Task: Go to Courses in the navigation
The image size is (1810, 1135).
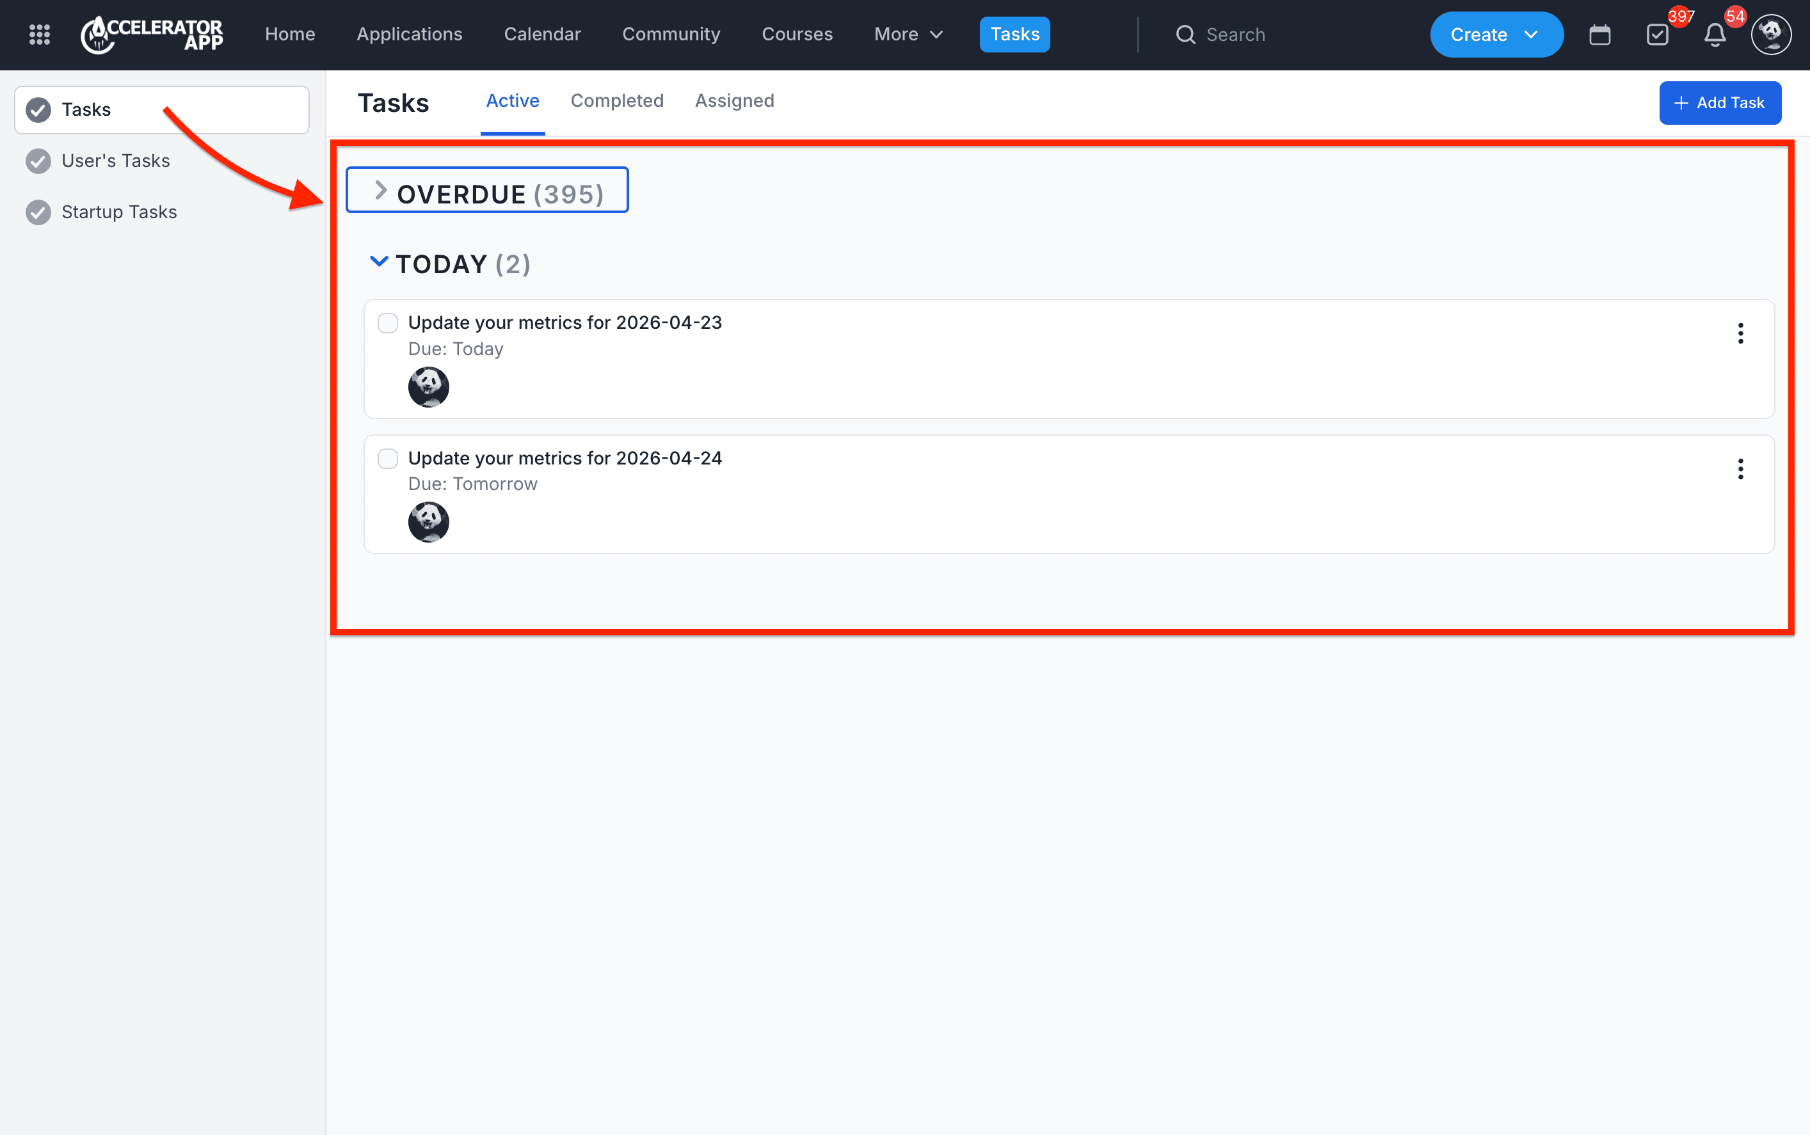Action: click(797, 35)
